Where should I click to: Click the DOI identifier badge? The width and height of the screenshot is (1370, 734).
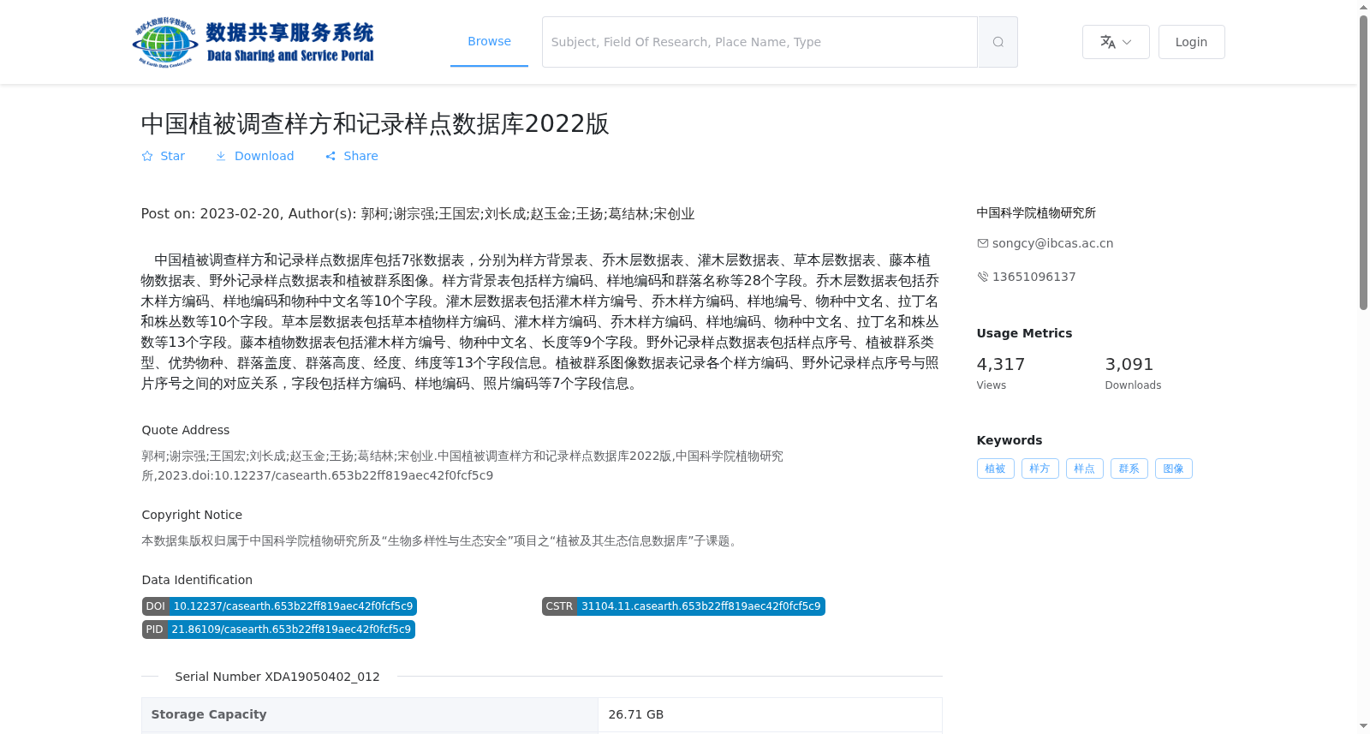click(279, 606)
